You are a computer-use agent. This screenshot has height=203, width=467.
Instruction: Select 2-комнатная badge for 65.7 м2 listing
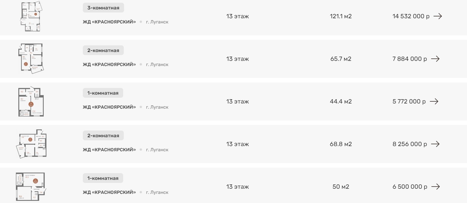[x=103, y=50]
